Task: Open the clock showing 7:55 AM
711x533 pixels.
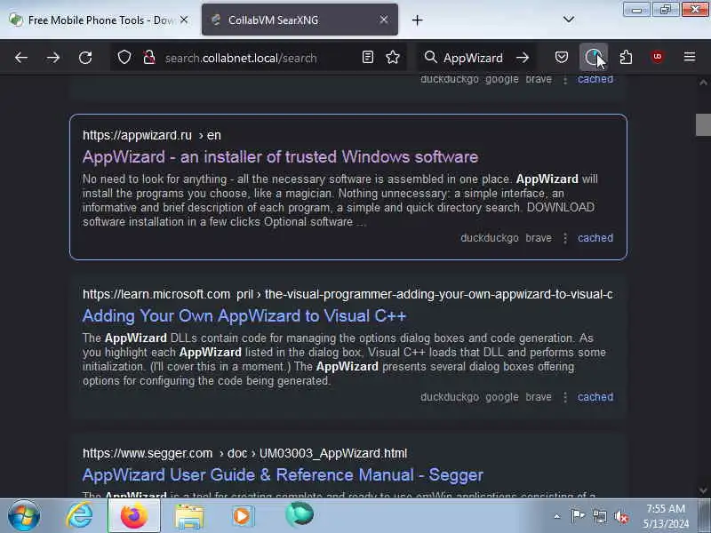Action: coord(666,516)
